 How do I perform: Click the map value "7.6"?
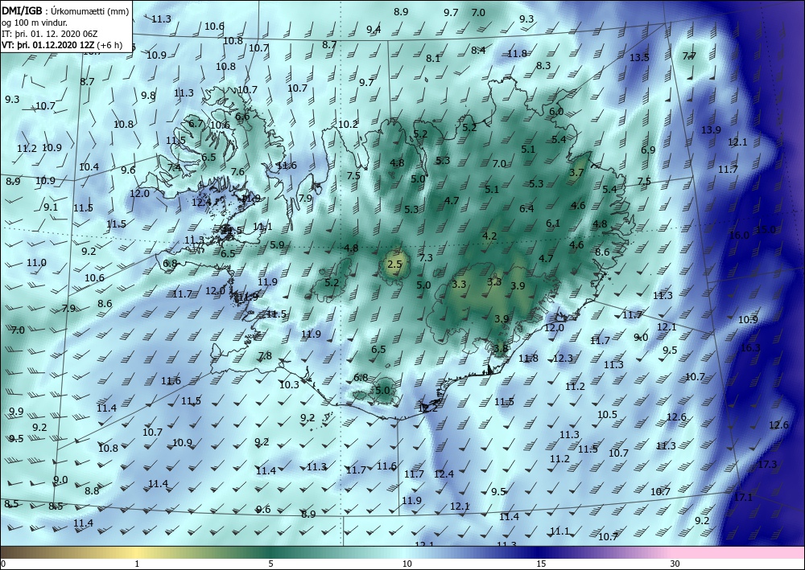tap(237, 172)
